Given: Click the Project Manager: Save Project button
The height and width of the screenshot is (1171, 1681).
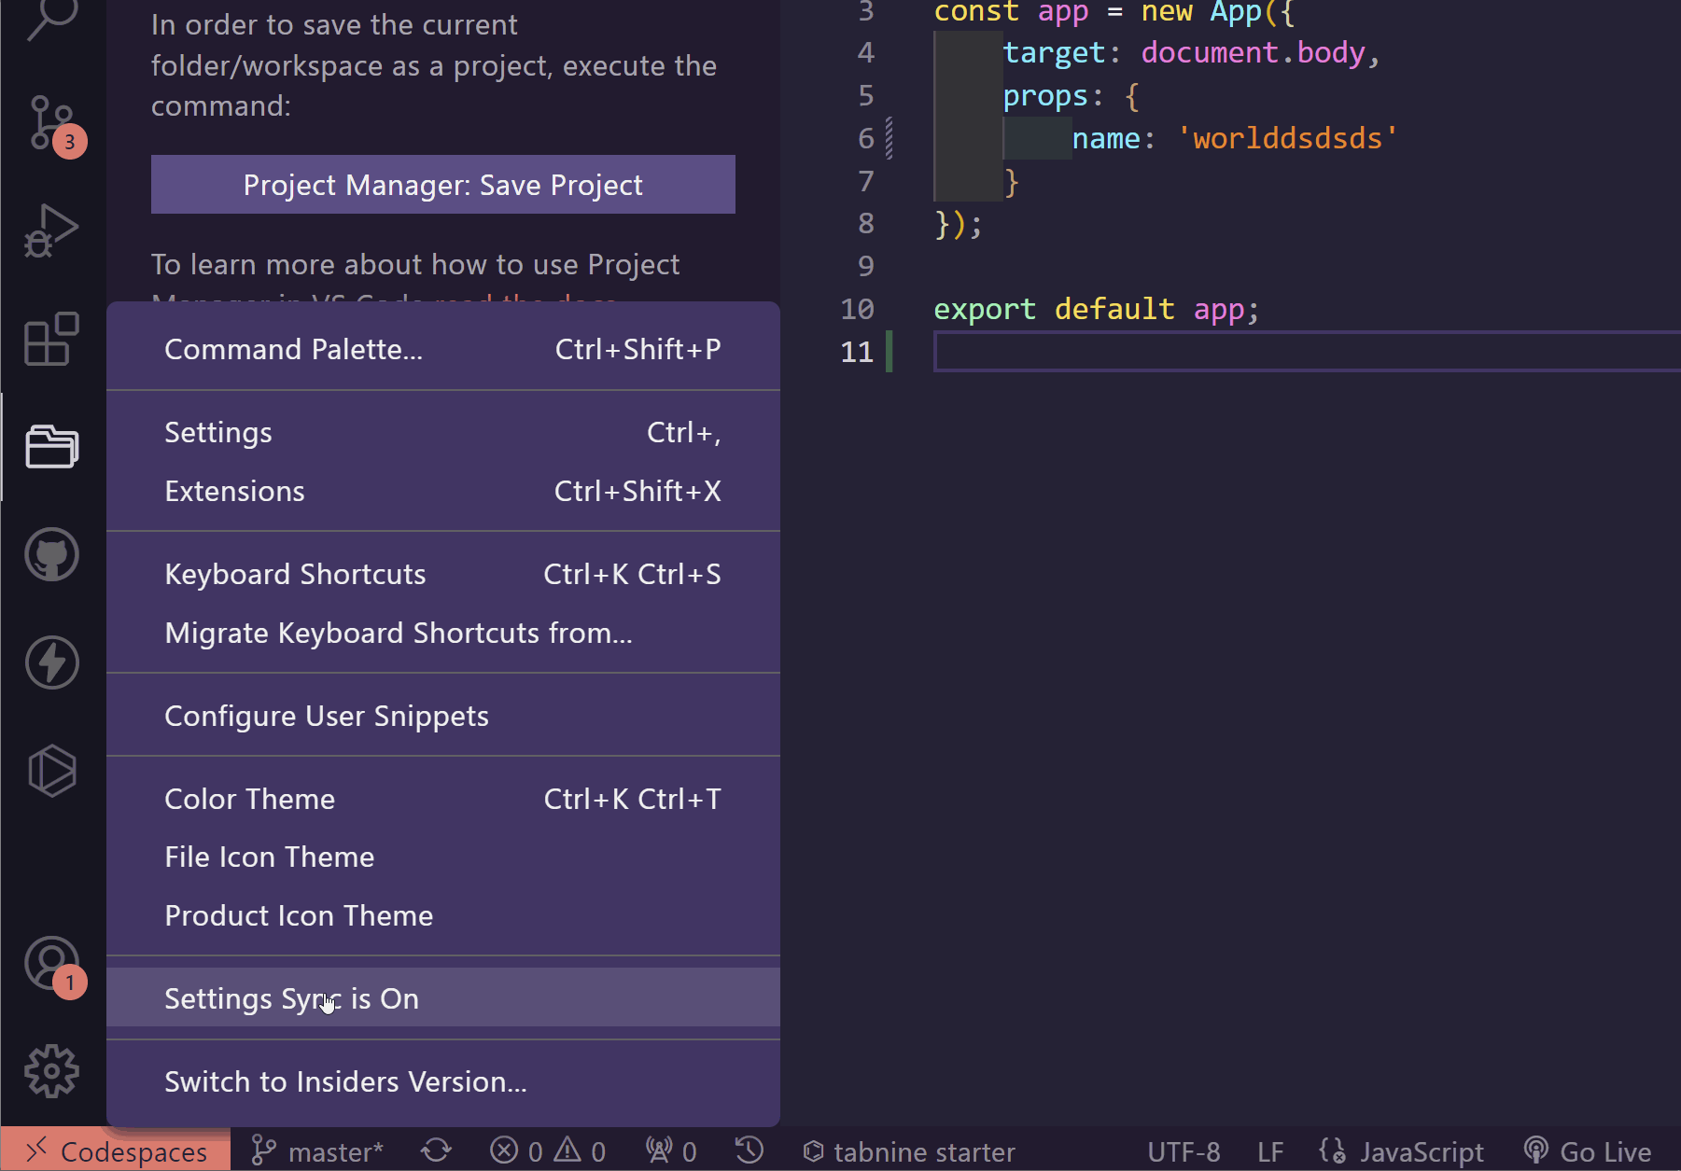Looking at the screenshot, I should 442,185.
